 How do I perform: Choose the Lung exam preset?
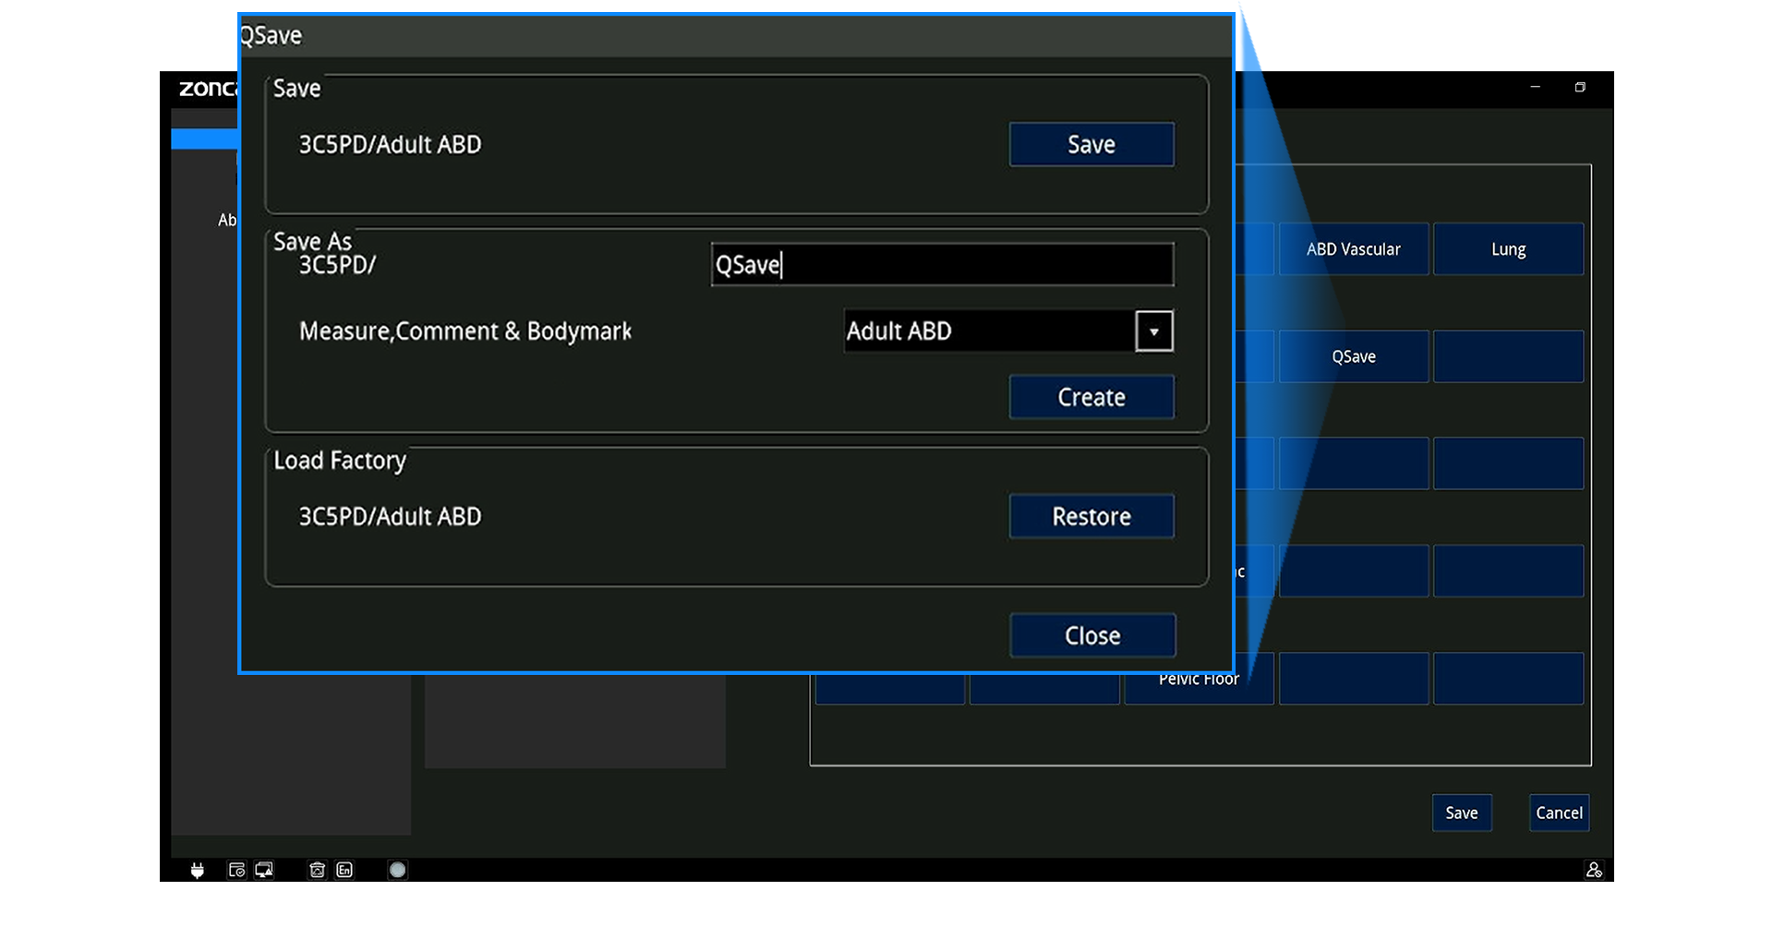coord(1508,249)
